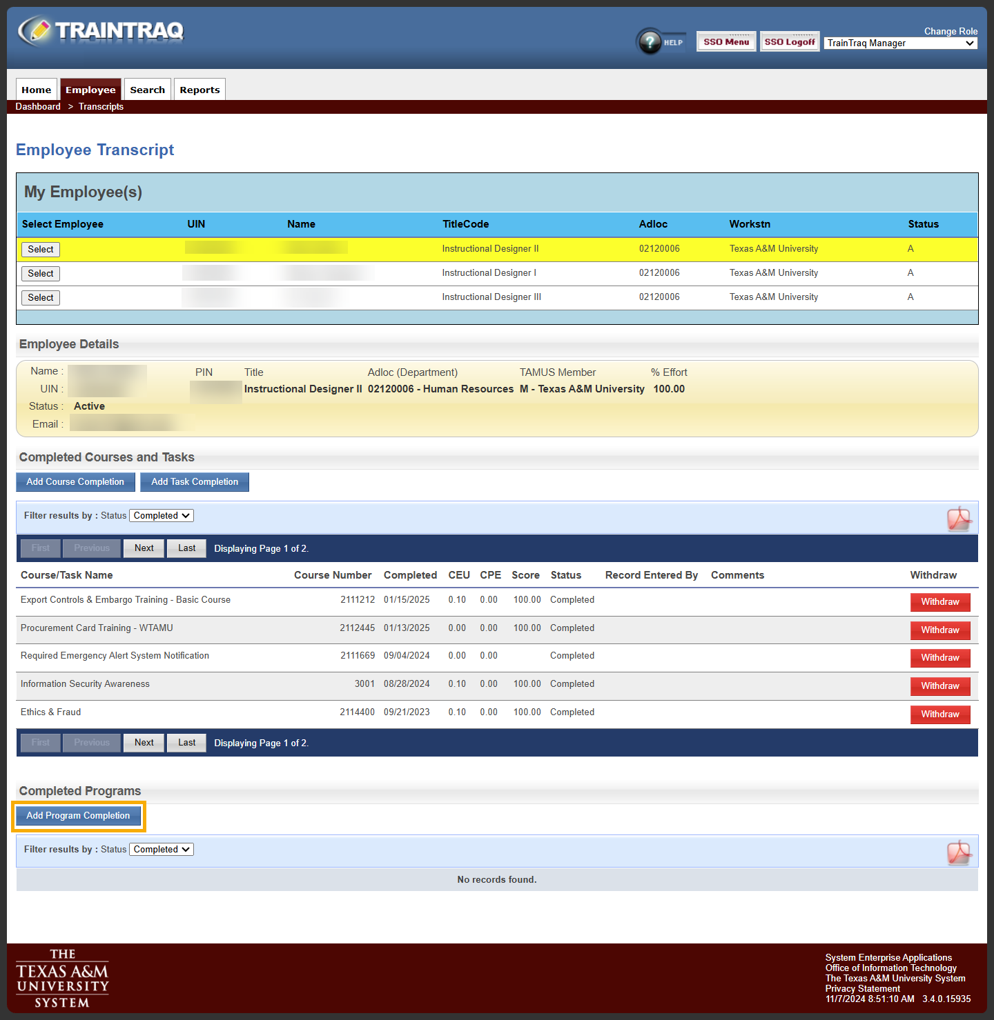The width and height of the screenshot is (994, 1020).
Task: Click SSO Logoff
Action: pos(789,41)
